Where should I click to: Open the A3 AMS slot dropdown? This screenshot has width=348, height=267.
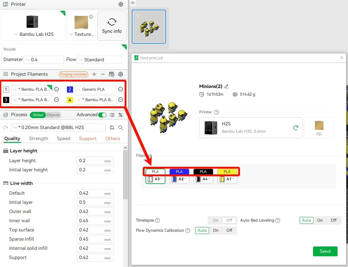[155, 179]
